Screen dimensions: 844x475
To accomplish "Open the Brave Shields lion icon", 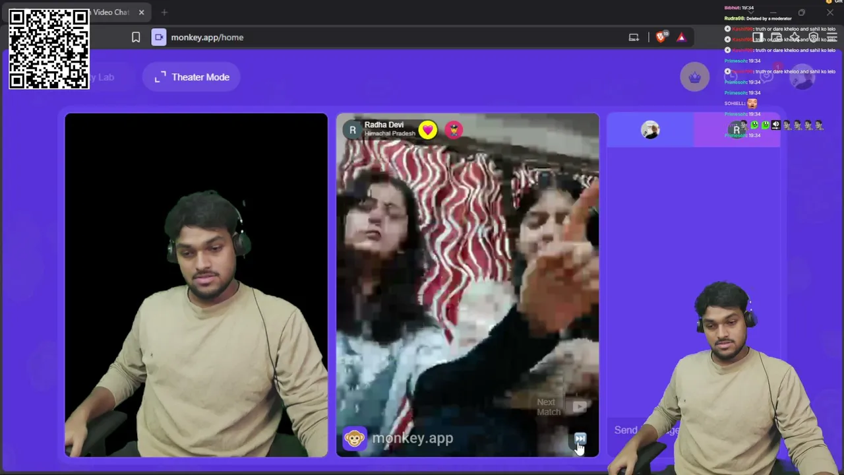I will click(661, 38).
